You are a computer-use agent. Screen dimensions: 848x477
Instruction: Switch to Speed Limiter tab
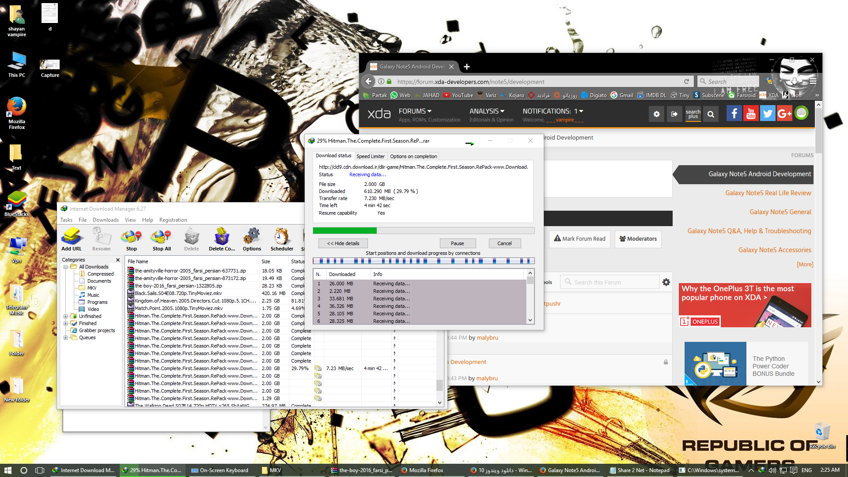[370, 156]
